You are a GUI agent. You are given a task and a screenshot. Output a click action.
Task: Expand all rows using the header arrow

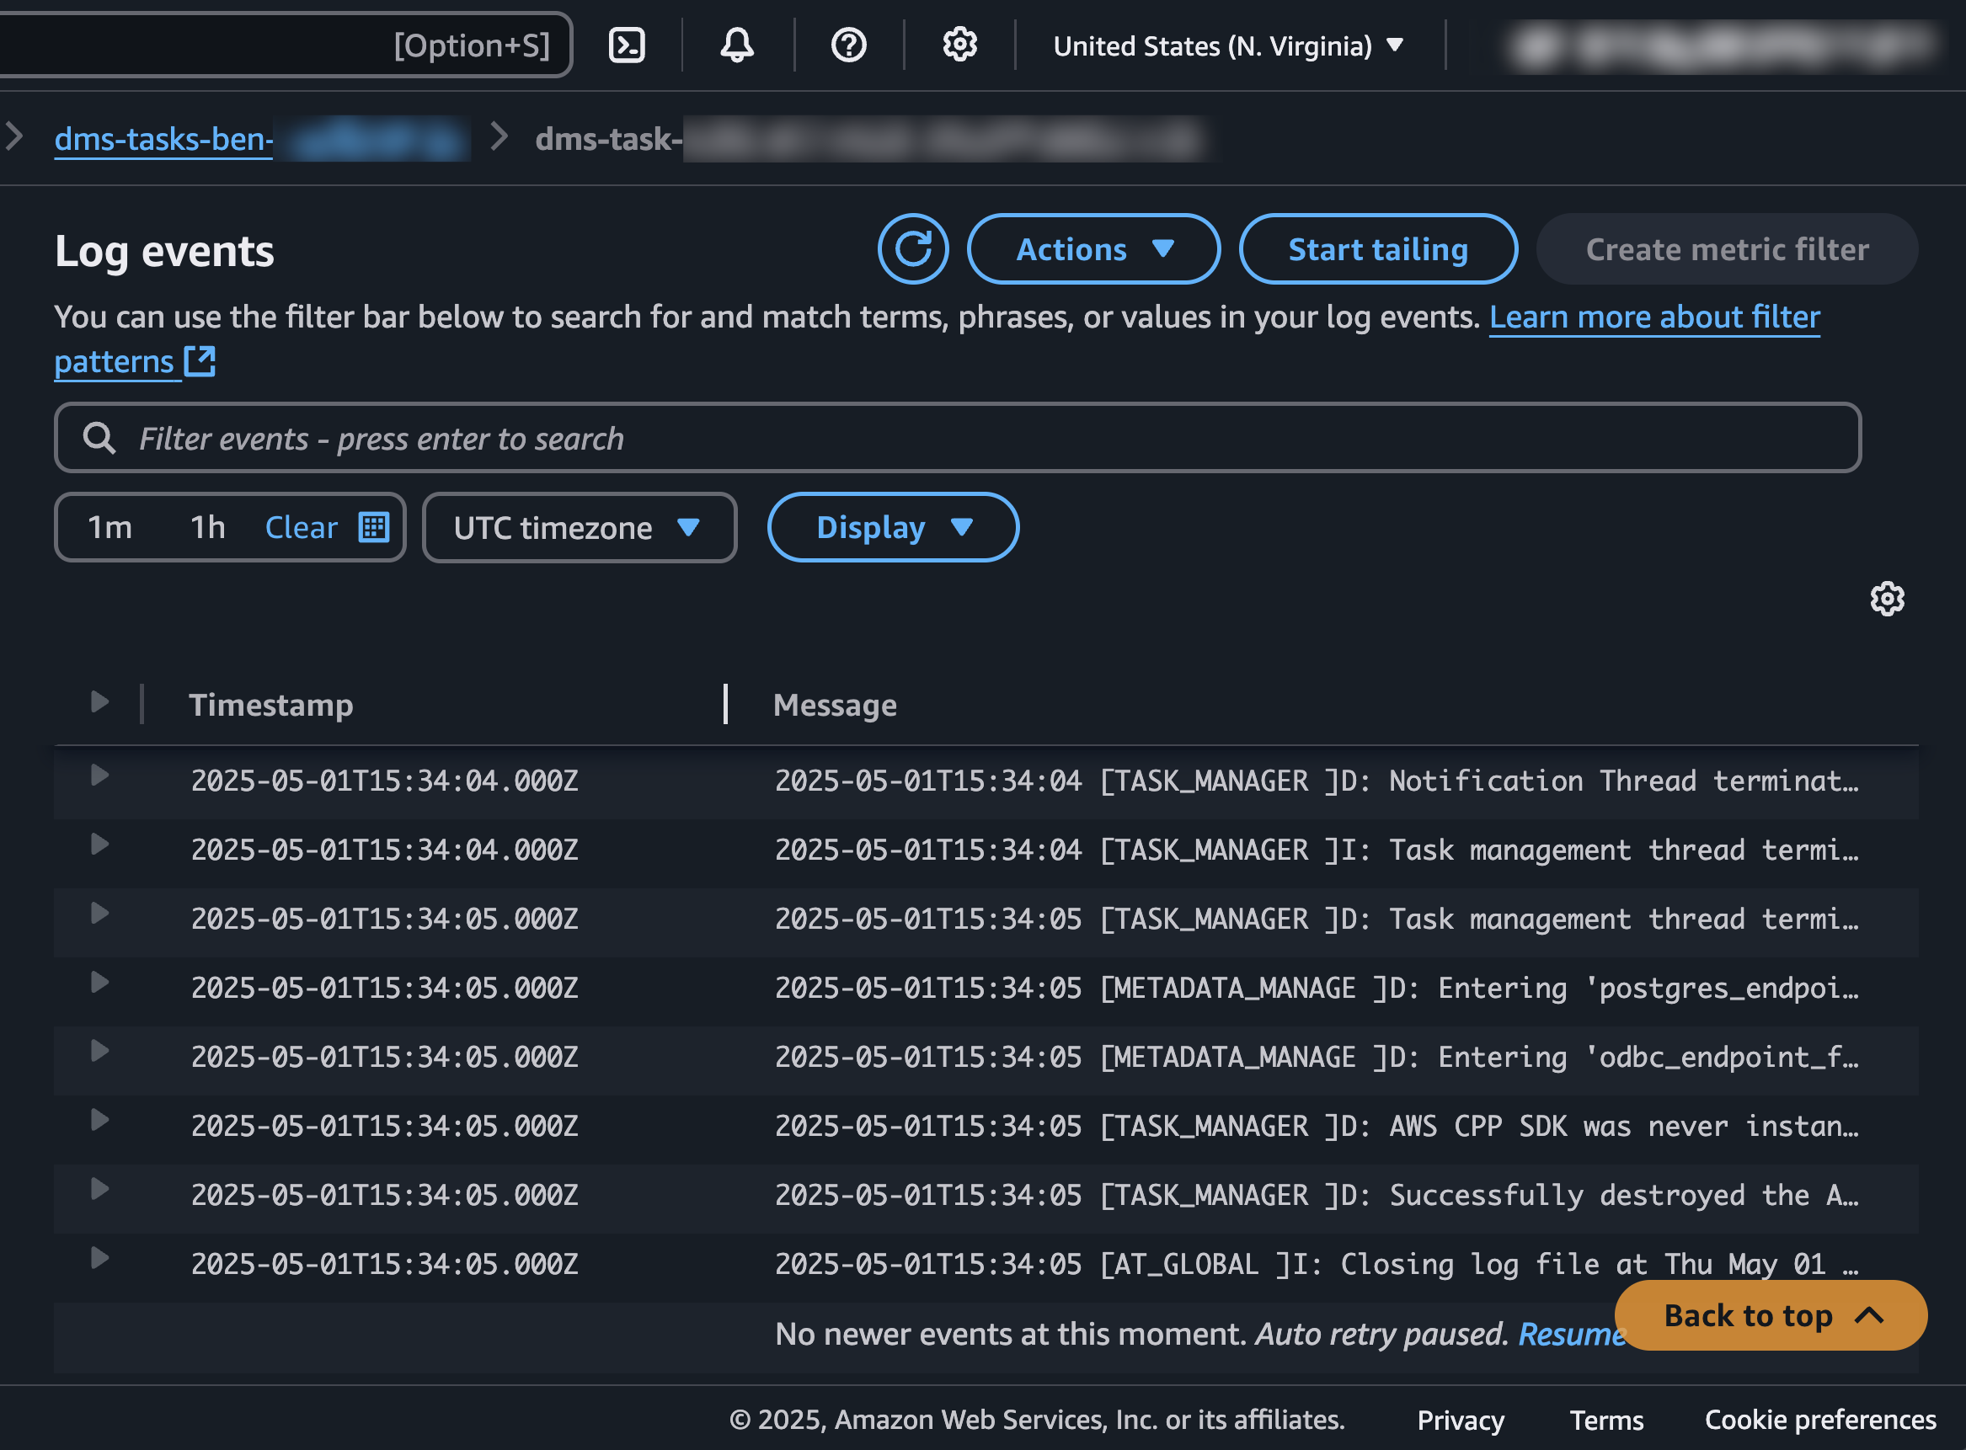(99, 701)
